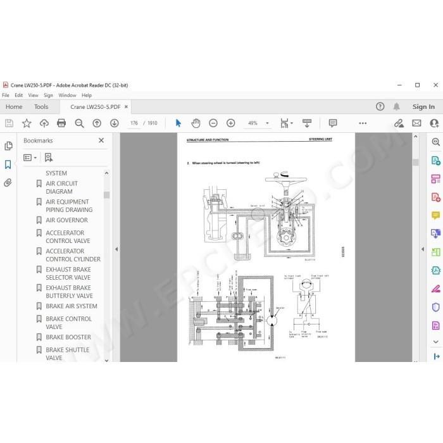Open the fit page options icon
Viewport: 443px width, 443px height.
click(x=285, y=123)
